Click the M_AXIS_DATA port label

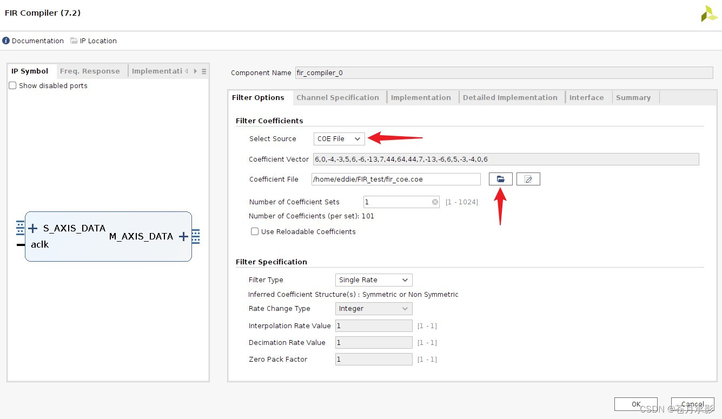point(141,236)
